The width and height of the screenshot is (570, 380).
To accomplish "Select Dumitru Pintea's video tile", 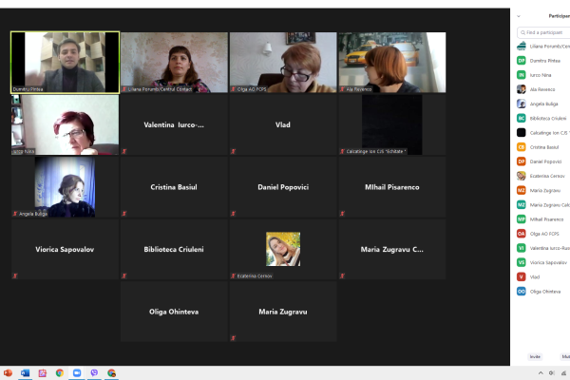I will pyautogui.click(x=65, y=62).
